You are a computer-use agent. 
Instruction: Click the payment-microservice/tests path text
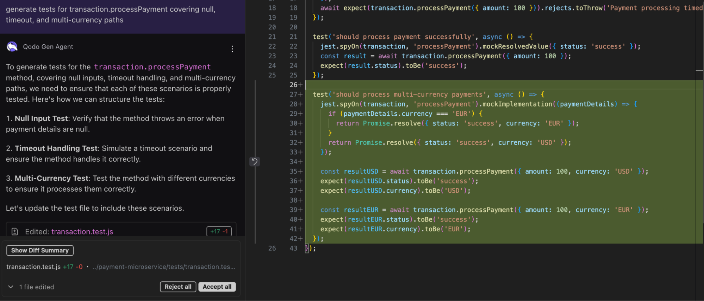click(164, 267)
